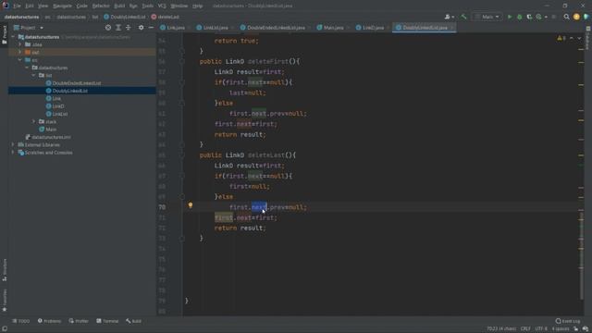Click the UTF-8 encoding status widget
The width and height of the screenshot is (592, 333).
(x=540, y=329)
